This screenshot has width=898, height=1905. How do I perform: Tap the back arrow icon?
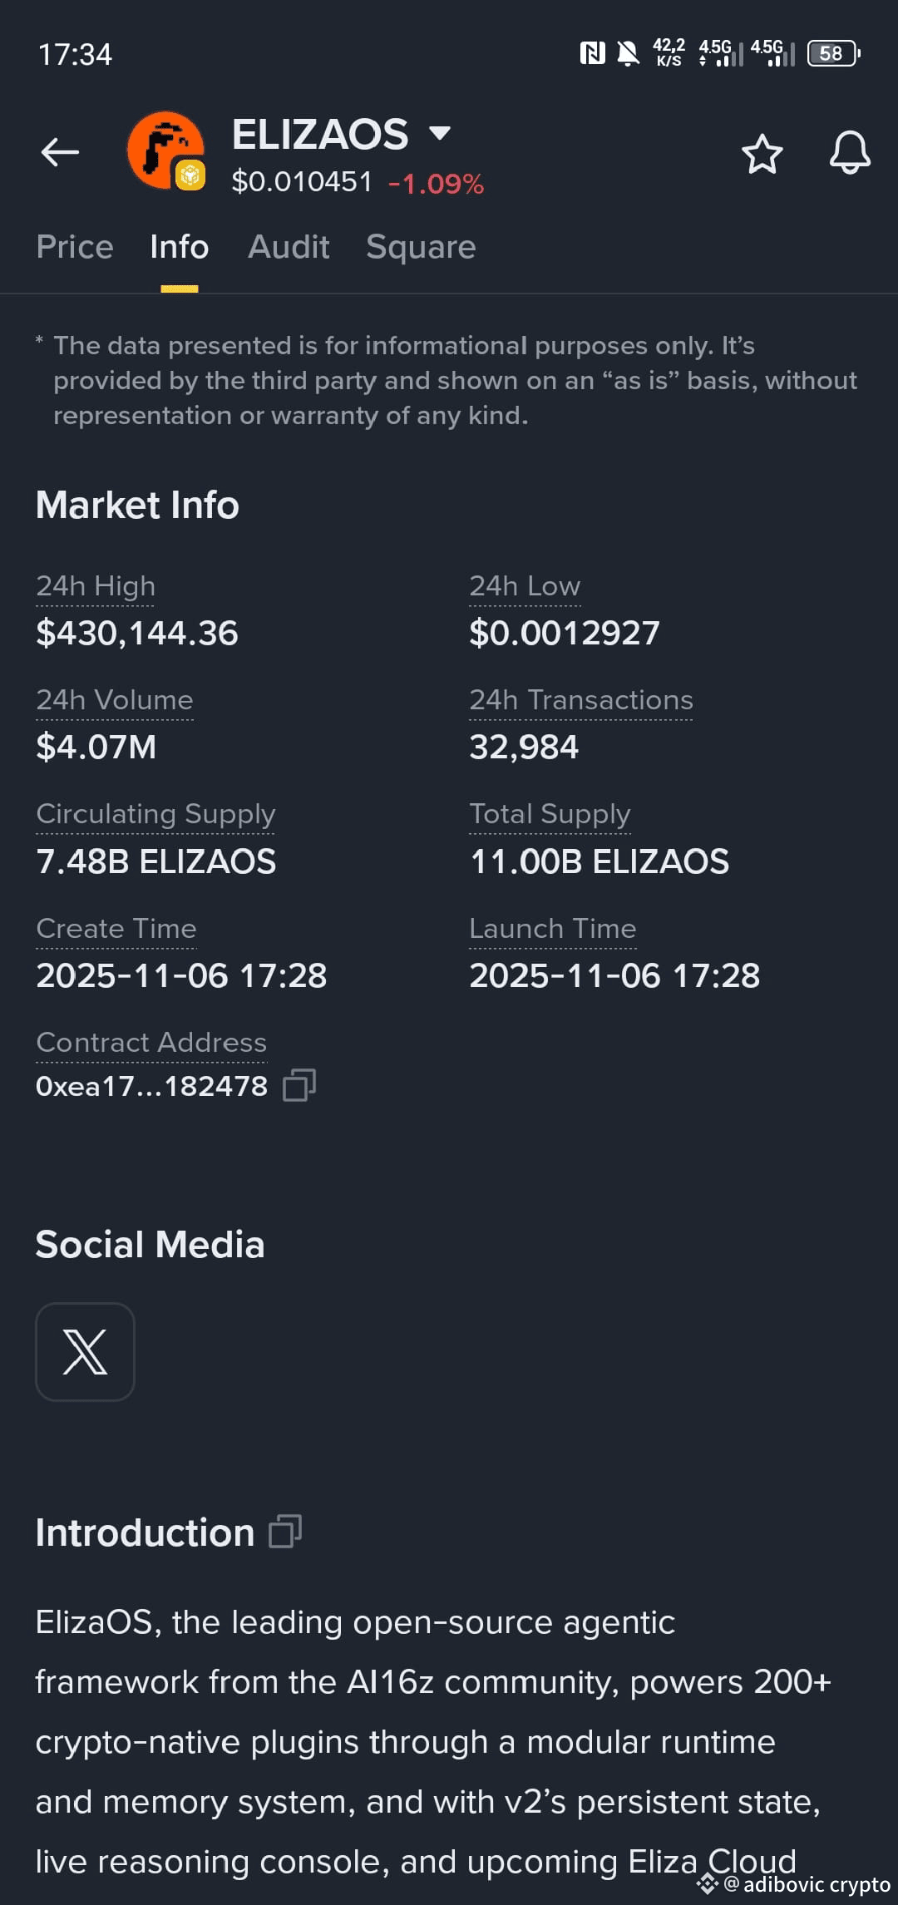60,152
